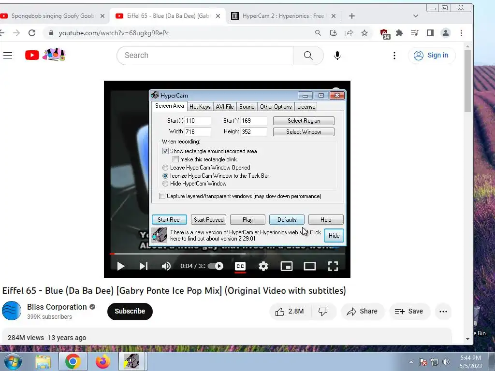Click the Hide button in HyperCam notice
The height and width of the screenshot is (371, 495).
pyautogui.click(x=334, y=236)
